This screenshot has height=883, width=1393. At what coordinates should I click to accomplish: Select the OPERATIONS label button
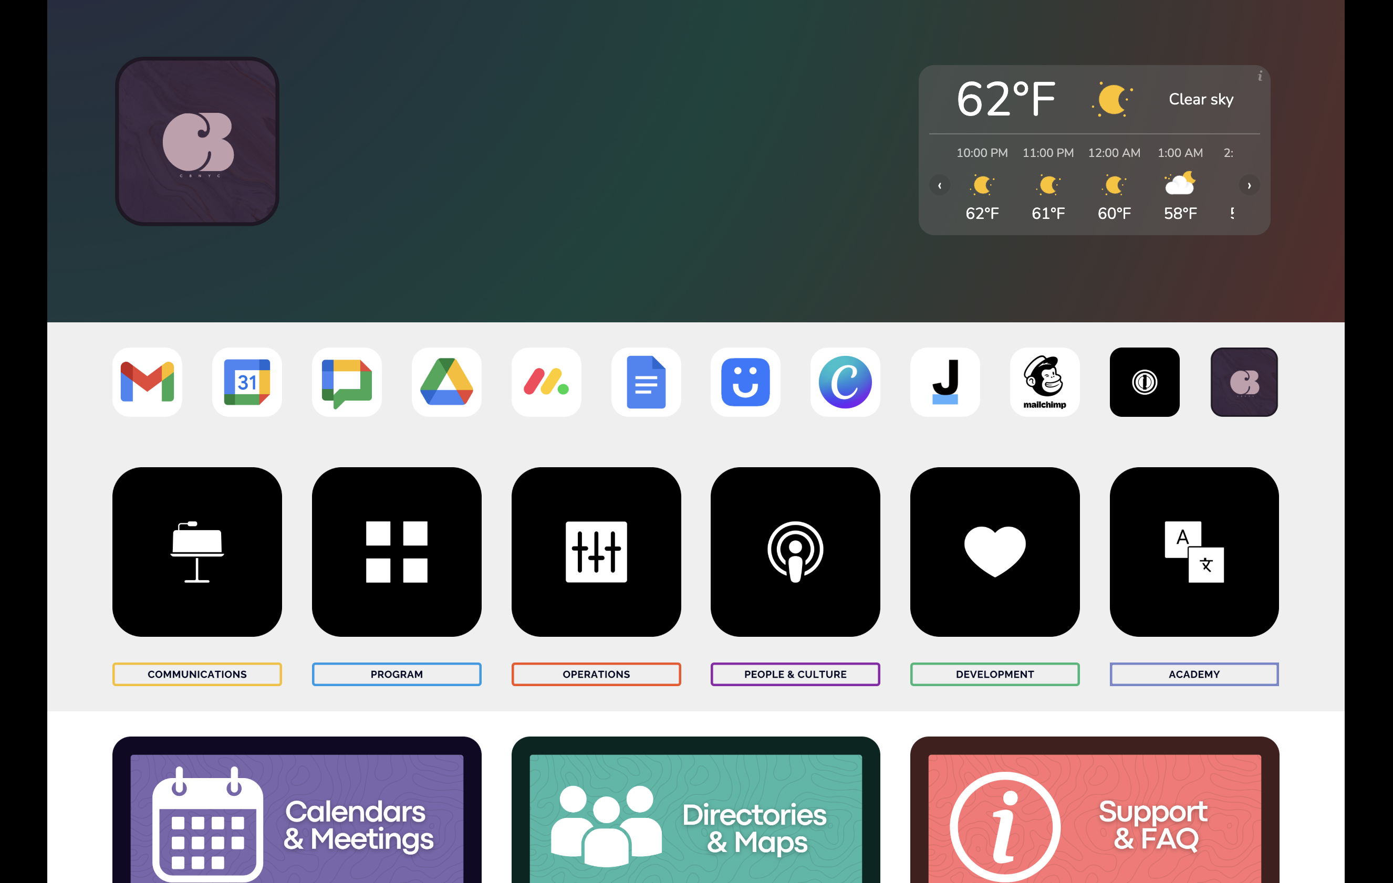pos(596,674)
